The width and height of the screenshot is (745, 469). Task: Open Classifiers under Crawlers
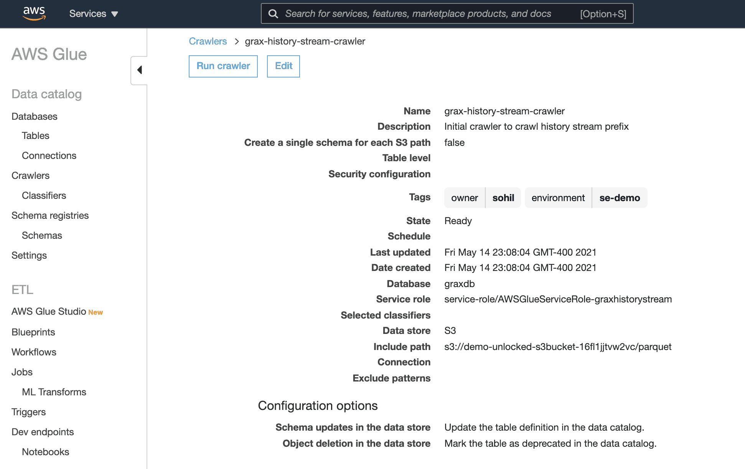(44, 195)
